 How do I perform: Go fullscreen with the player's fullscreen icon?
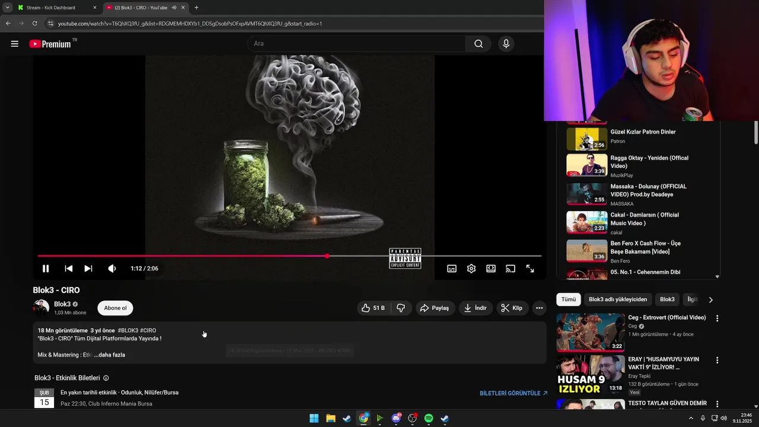pyautogui.click(x=530, y=269)
